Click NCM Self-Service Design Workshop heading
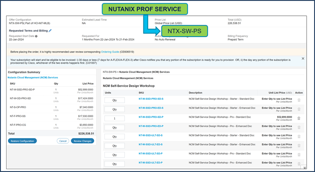The image size is (315, 172). point(129,86)
